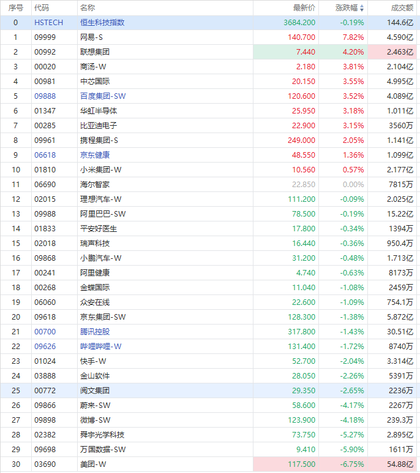The height and width of the screenshot is (473, 420).
Task: Sort table by 最新价 column header
Action: (x=304, y=8)
